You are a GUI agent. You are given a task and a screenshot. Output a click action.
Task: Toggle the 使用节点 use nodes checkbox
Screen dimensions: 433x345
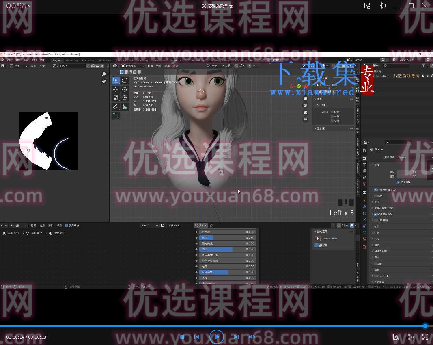(x=66, y=226)
